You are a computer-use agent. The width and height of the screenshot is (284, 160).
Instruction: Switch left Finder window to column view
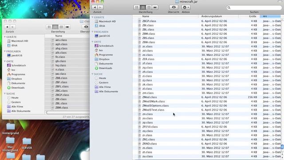[61, 27]
